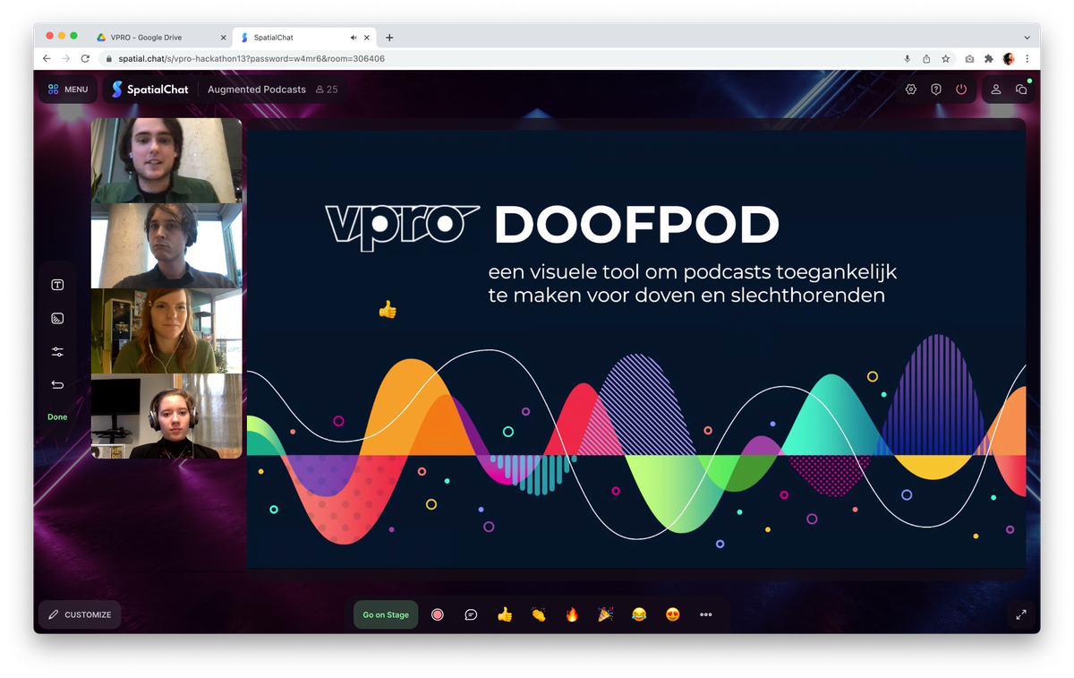Screen dimensions: 1074x678
Task: Open the MENU dropdown
Action: pyautogui.click(x=68, y=90)
